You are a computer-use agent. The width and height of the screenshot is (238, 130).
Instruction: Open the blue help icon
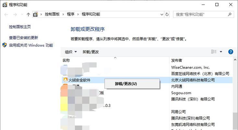point(231,52)
